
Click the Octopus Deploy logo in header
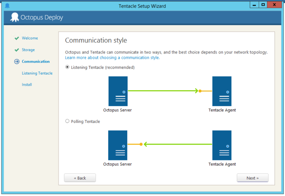36,17
